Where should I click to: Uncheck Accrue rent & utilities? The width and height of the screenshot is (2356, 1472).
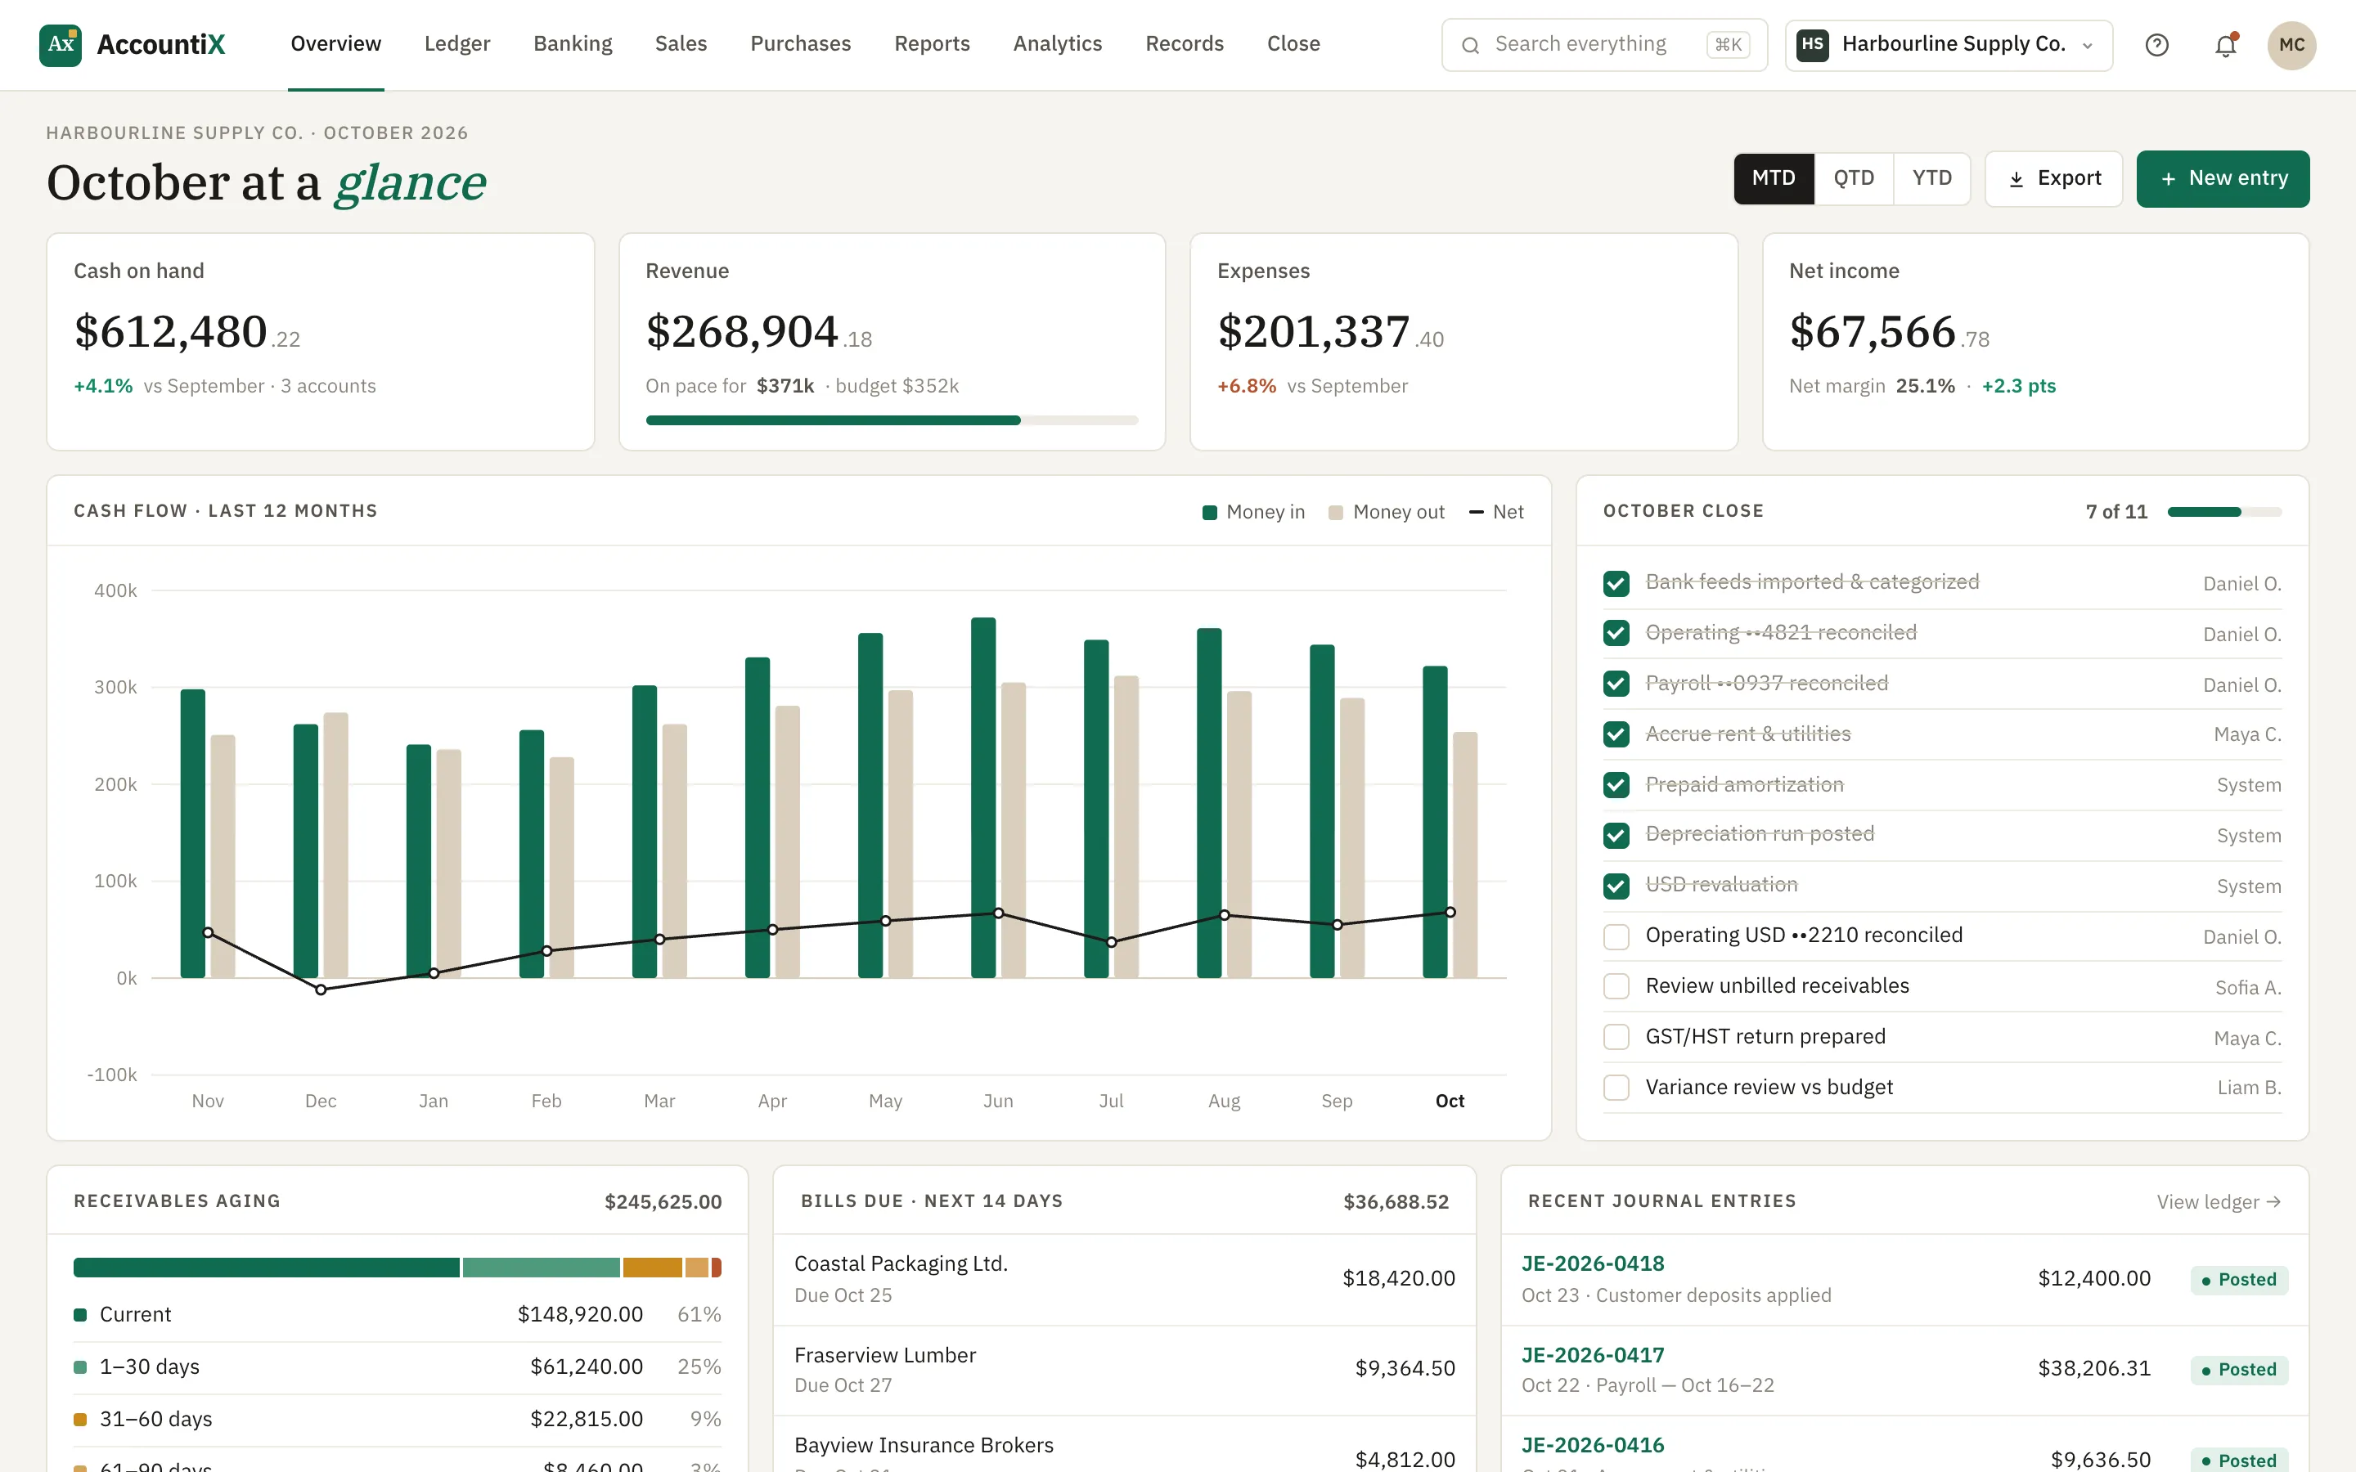pyautogui.click(x=1616, y=734)
